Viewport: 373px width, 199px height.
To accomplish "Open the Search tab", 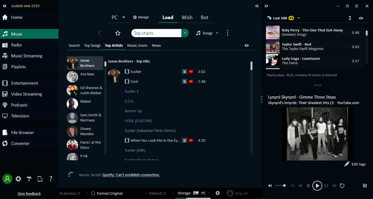I will tap(74, 46).
